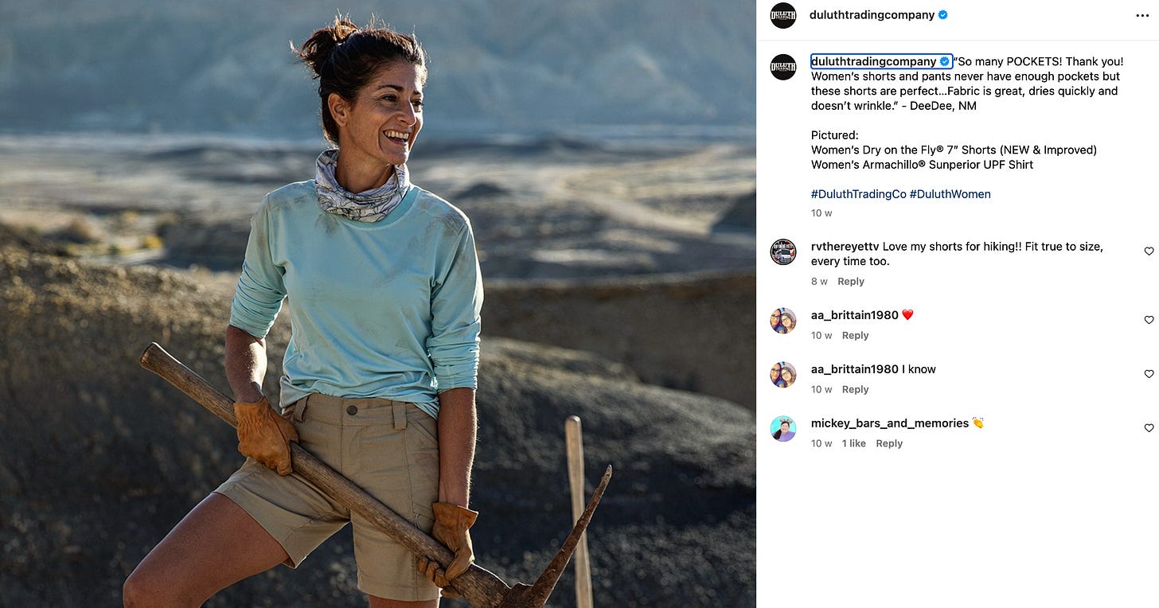
Task: View '1 like' on mickey_bars_and_memories comment
Action: 854,444
